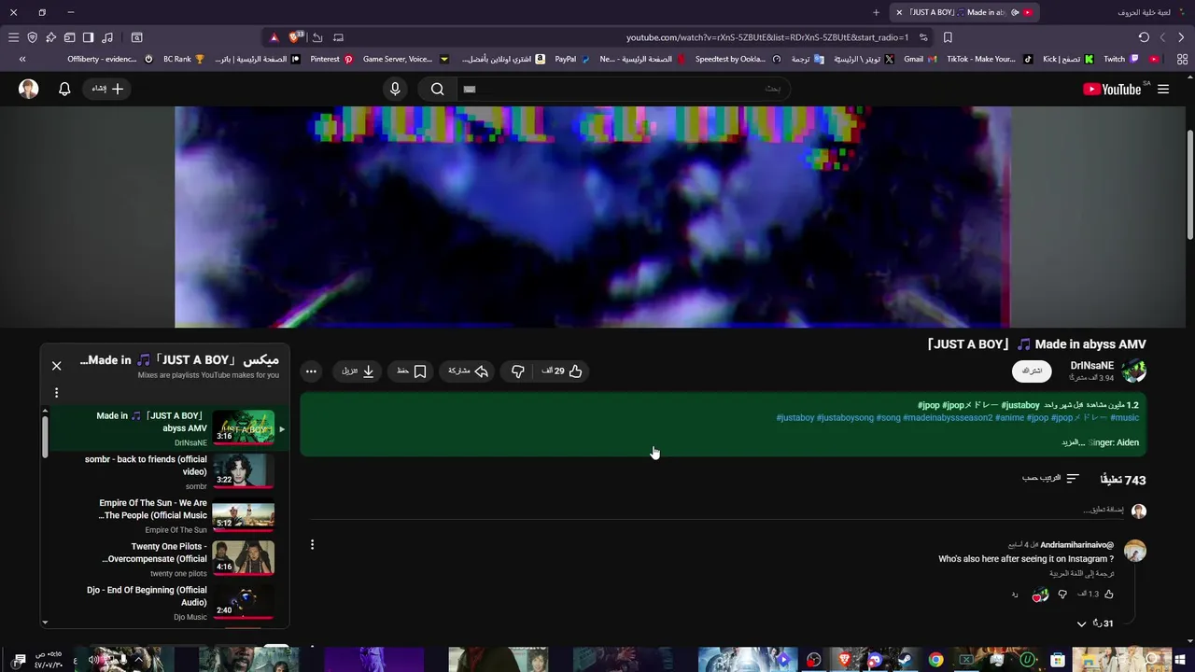
Task: Expand the description with المزيد
Action: click(1071, 442)
